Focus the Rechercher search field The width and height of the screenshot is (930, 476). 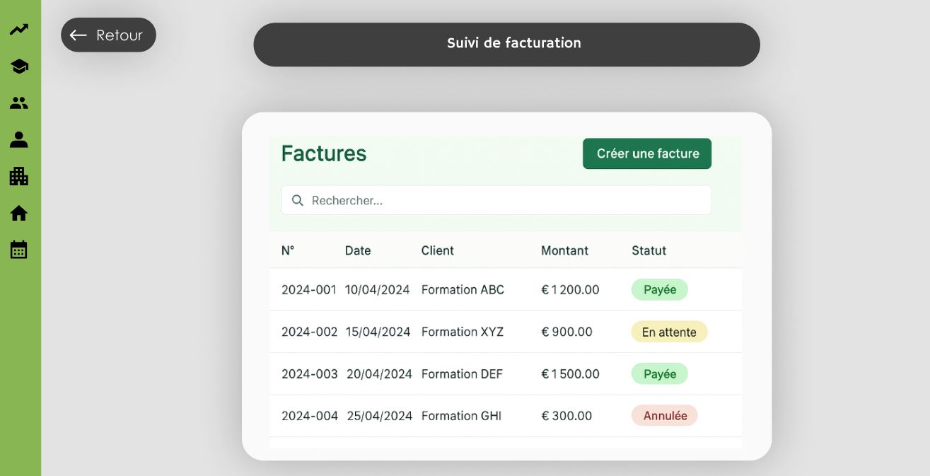coord(506,201)
